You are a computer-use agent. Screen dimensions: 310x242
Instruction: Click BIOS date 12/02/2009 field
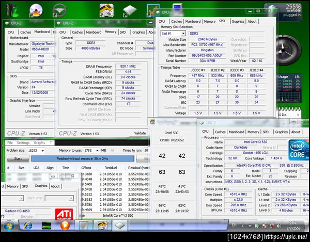click(42, 92)
